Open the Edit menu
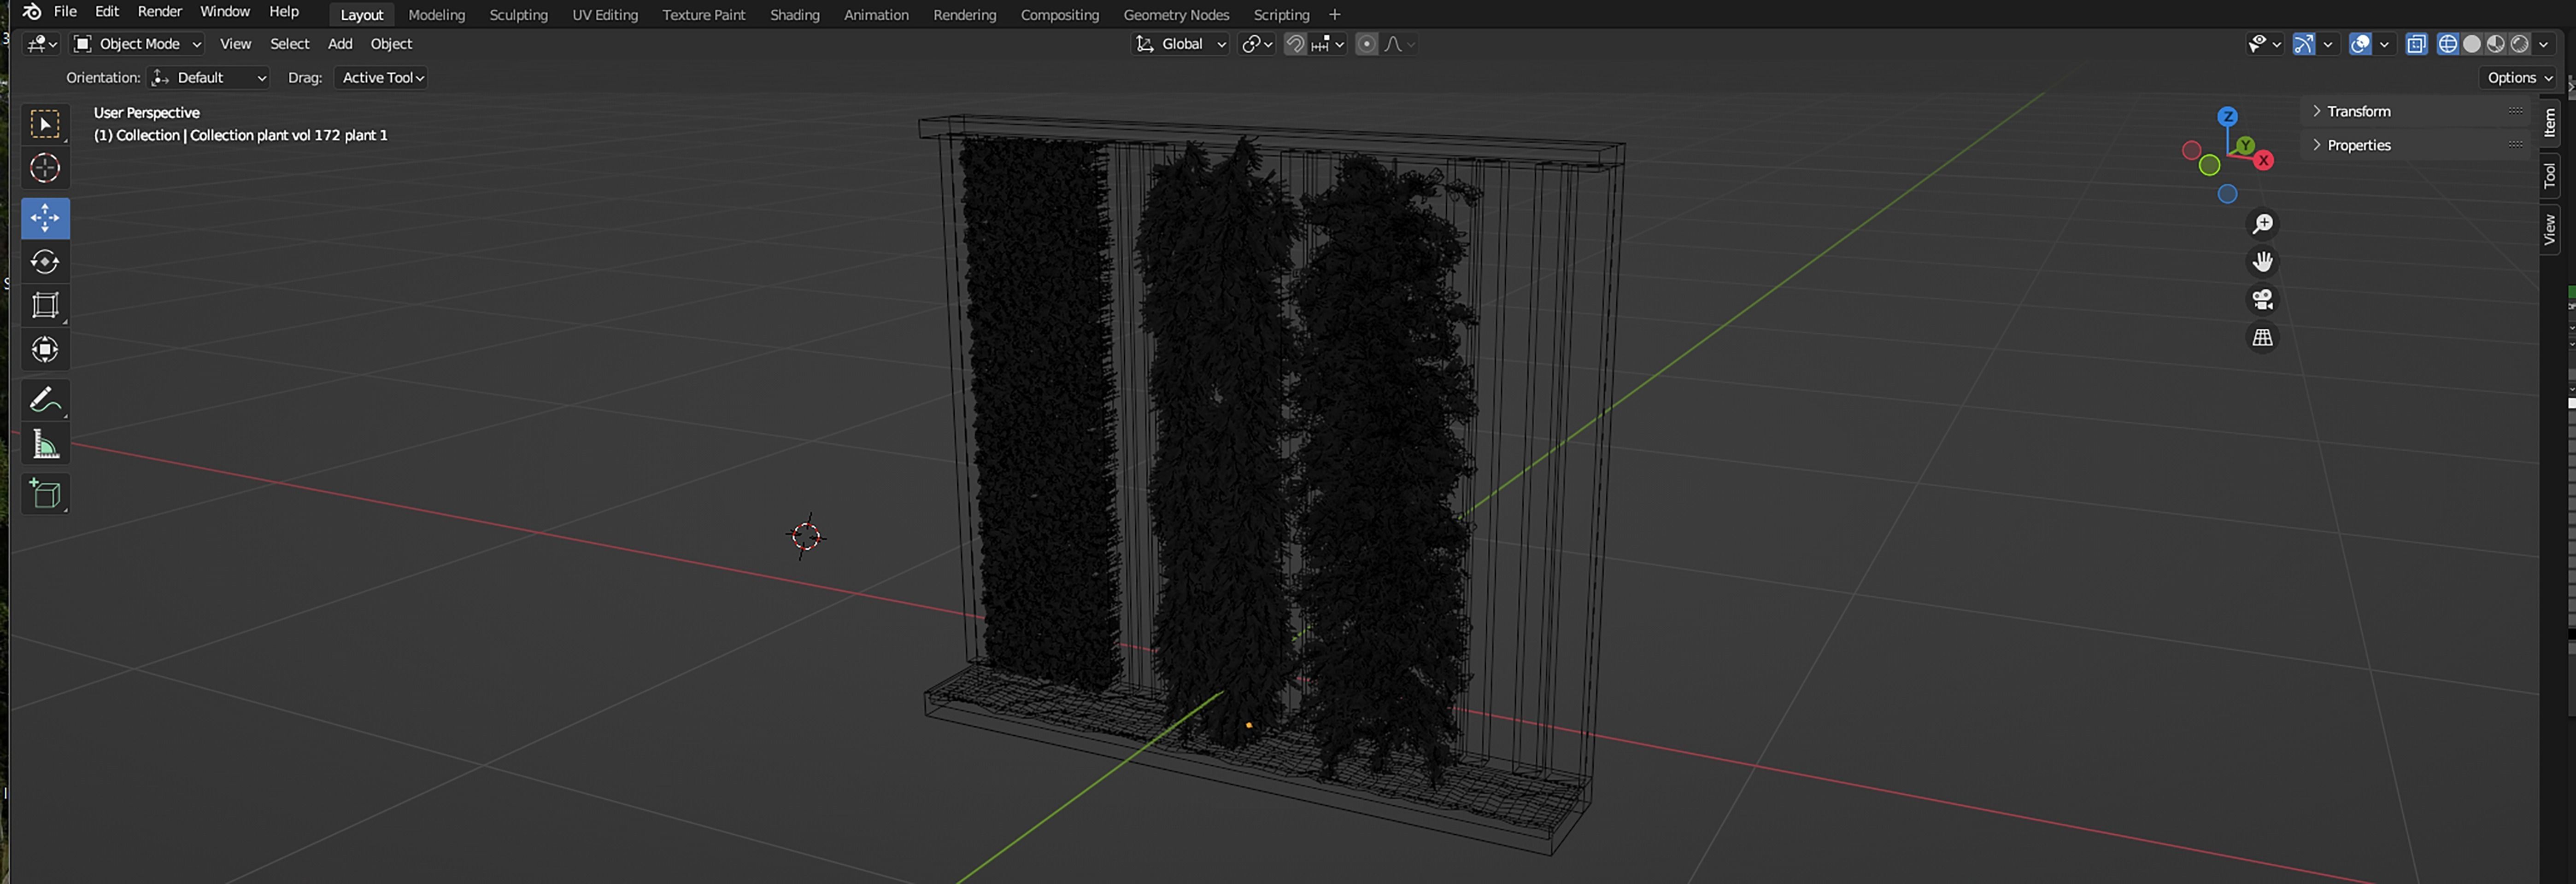Screen dimensions: 2576x884 point(106,11)
